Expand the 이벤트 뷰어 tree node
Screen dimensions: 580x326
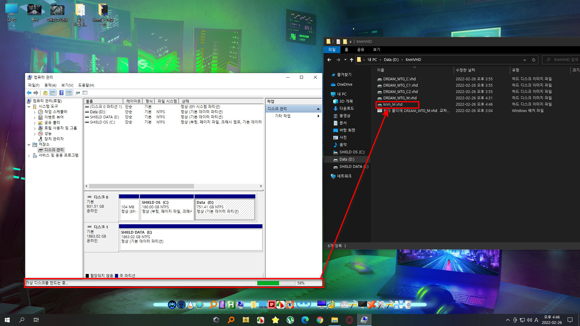pyautogui.click(x=34, y=117)
